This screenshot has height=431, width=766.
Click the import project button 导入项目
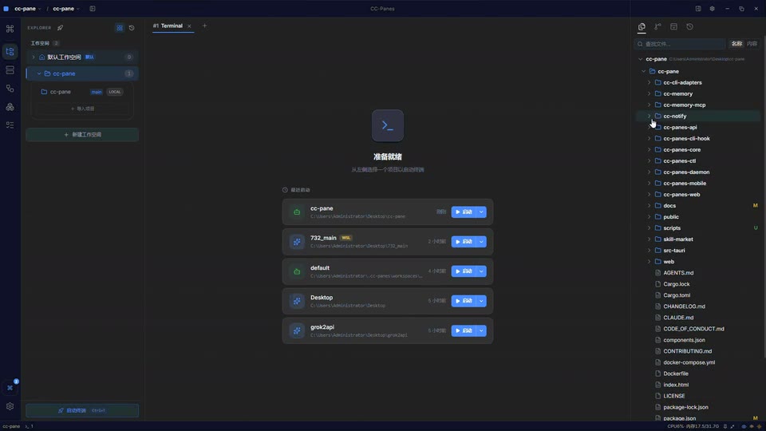tap(82, 109)
